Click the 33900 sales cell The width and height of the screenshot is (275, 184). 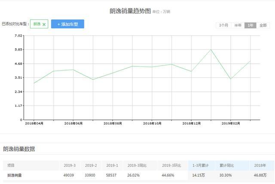pos(90,175)
